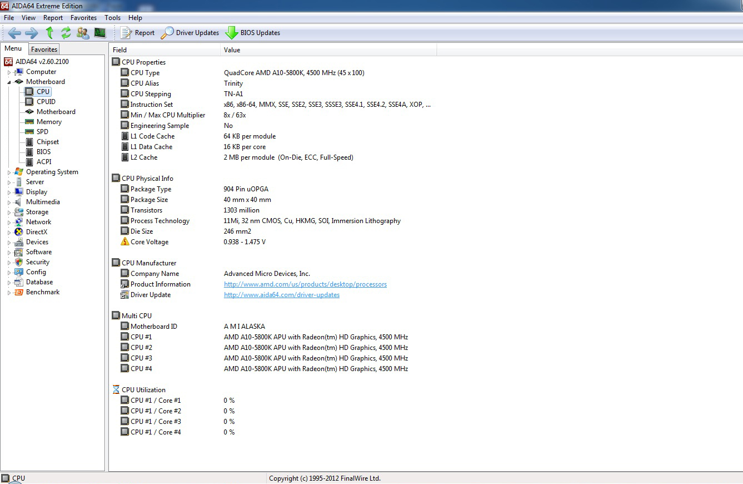Click the blue Back arrow in toolbar

14,33
